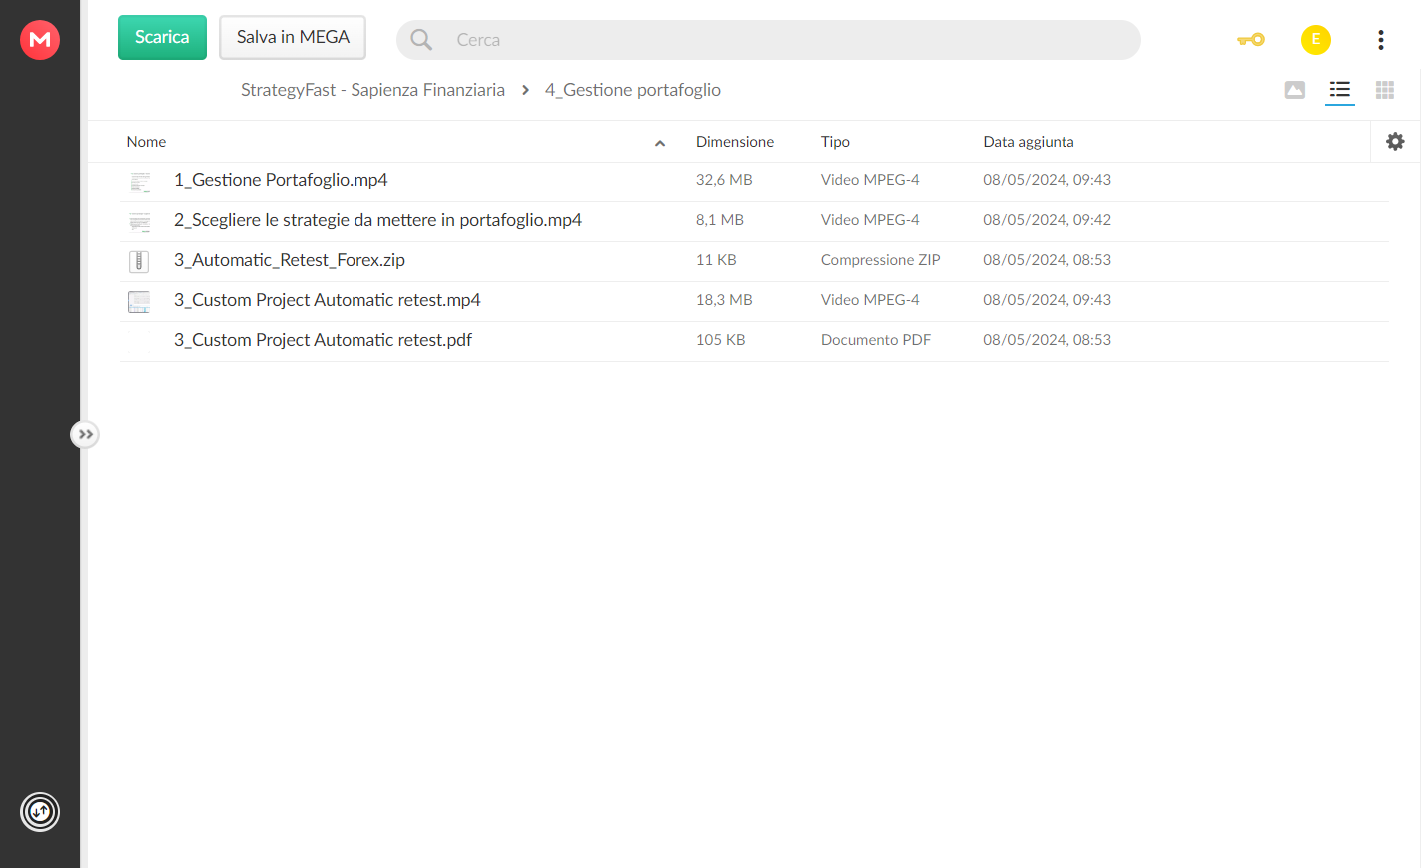Select 1_Gestione Portafoglio.mp4 file row
The height and width of the screenshot is (868, 1421).
755,181
